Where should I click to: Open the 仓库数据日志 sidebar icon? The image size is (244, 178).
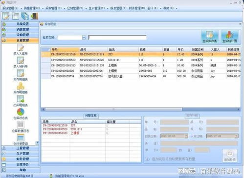click(21, 125)
